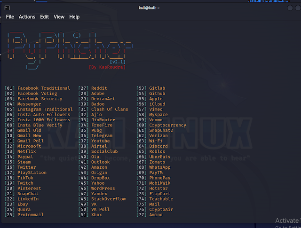Click 'Microsoft' option 12

(29, 146)
